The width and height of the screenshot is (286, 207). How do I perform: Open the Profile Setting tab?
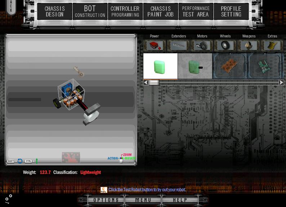pos(231,12)
